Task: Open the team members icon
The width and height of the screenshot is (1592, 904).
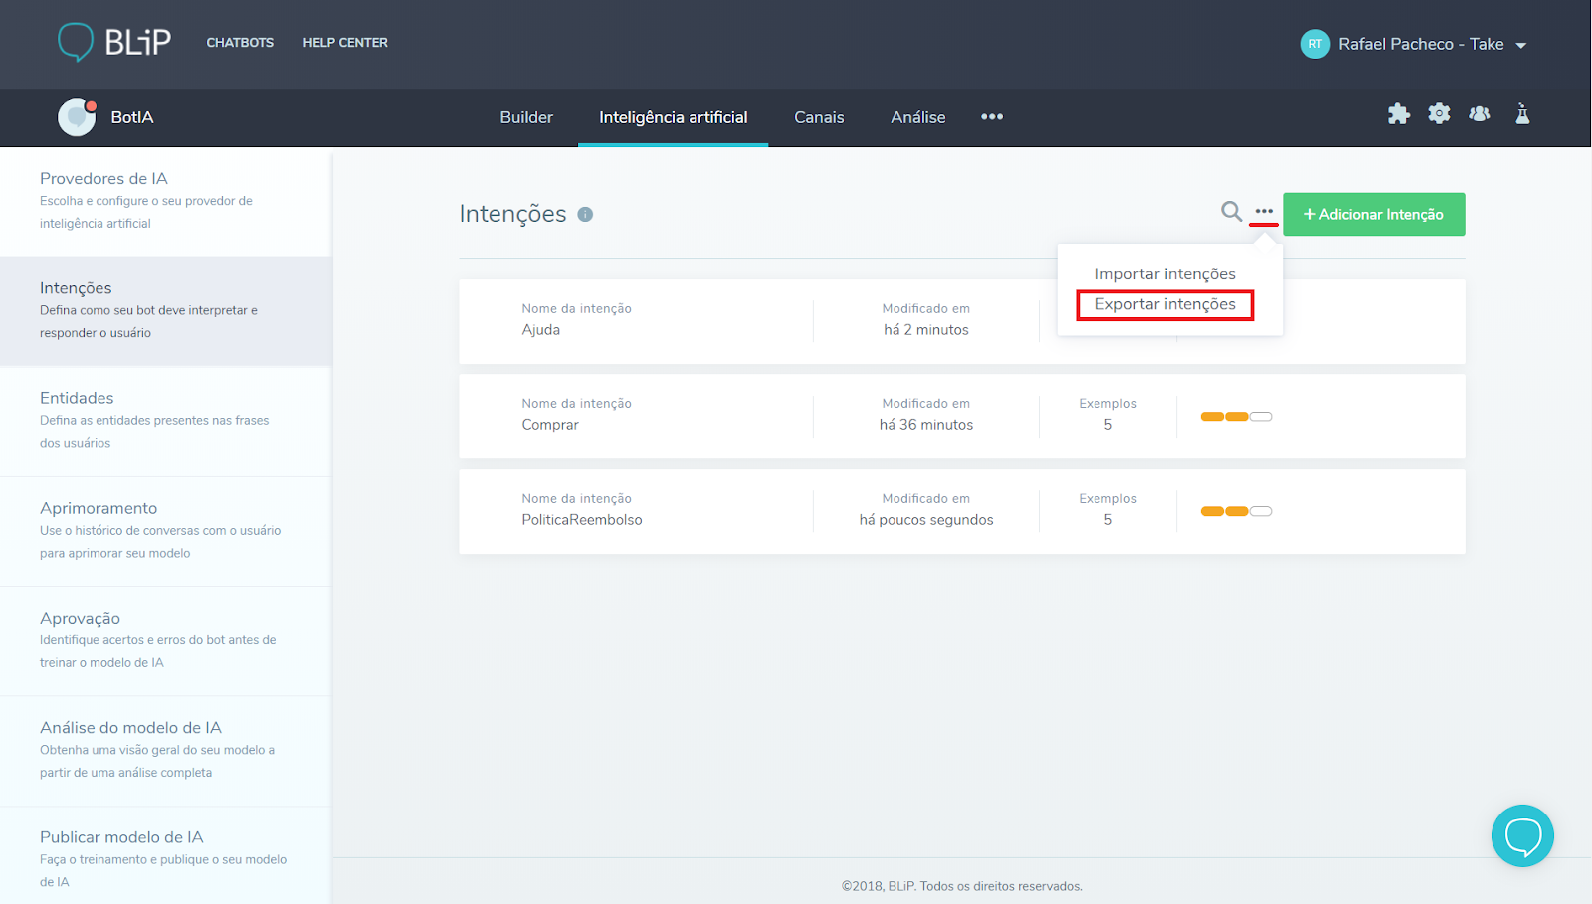Action: tap(1480, 114)
